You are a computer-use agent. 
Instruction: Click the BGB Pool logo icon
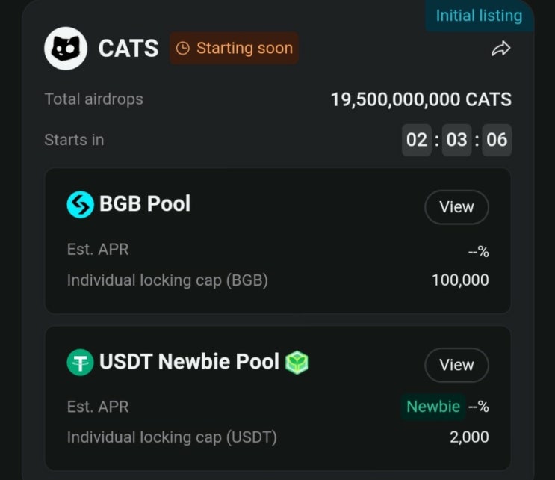coord(80,204)
